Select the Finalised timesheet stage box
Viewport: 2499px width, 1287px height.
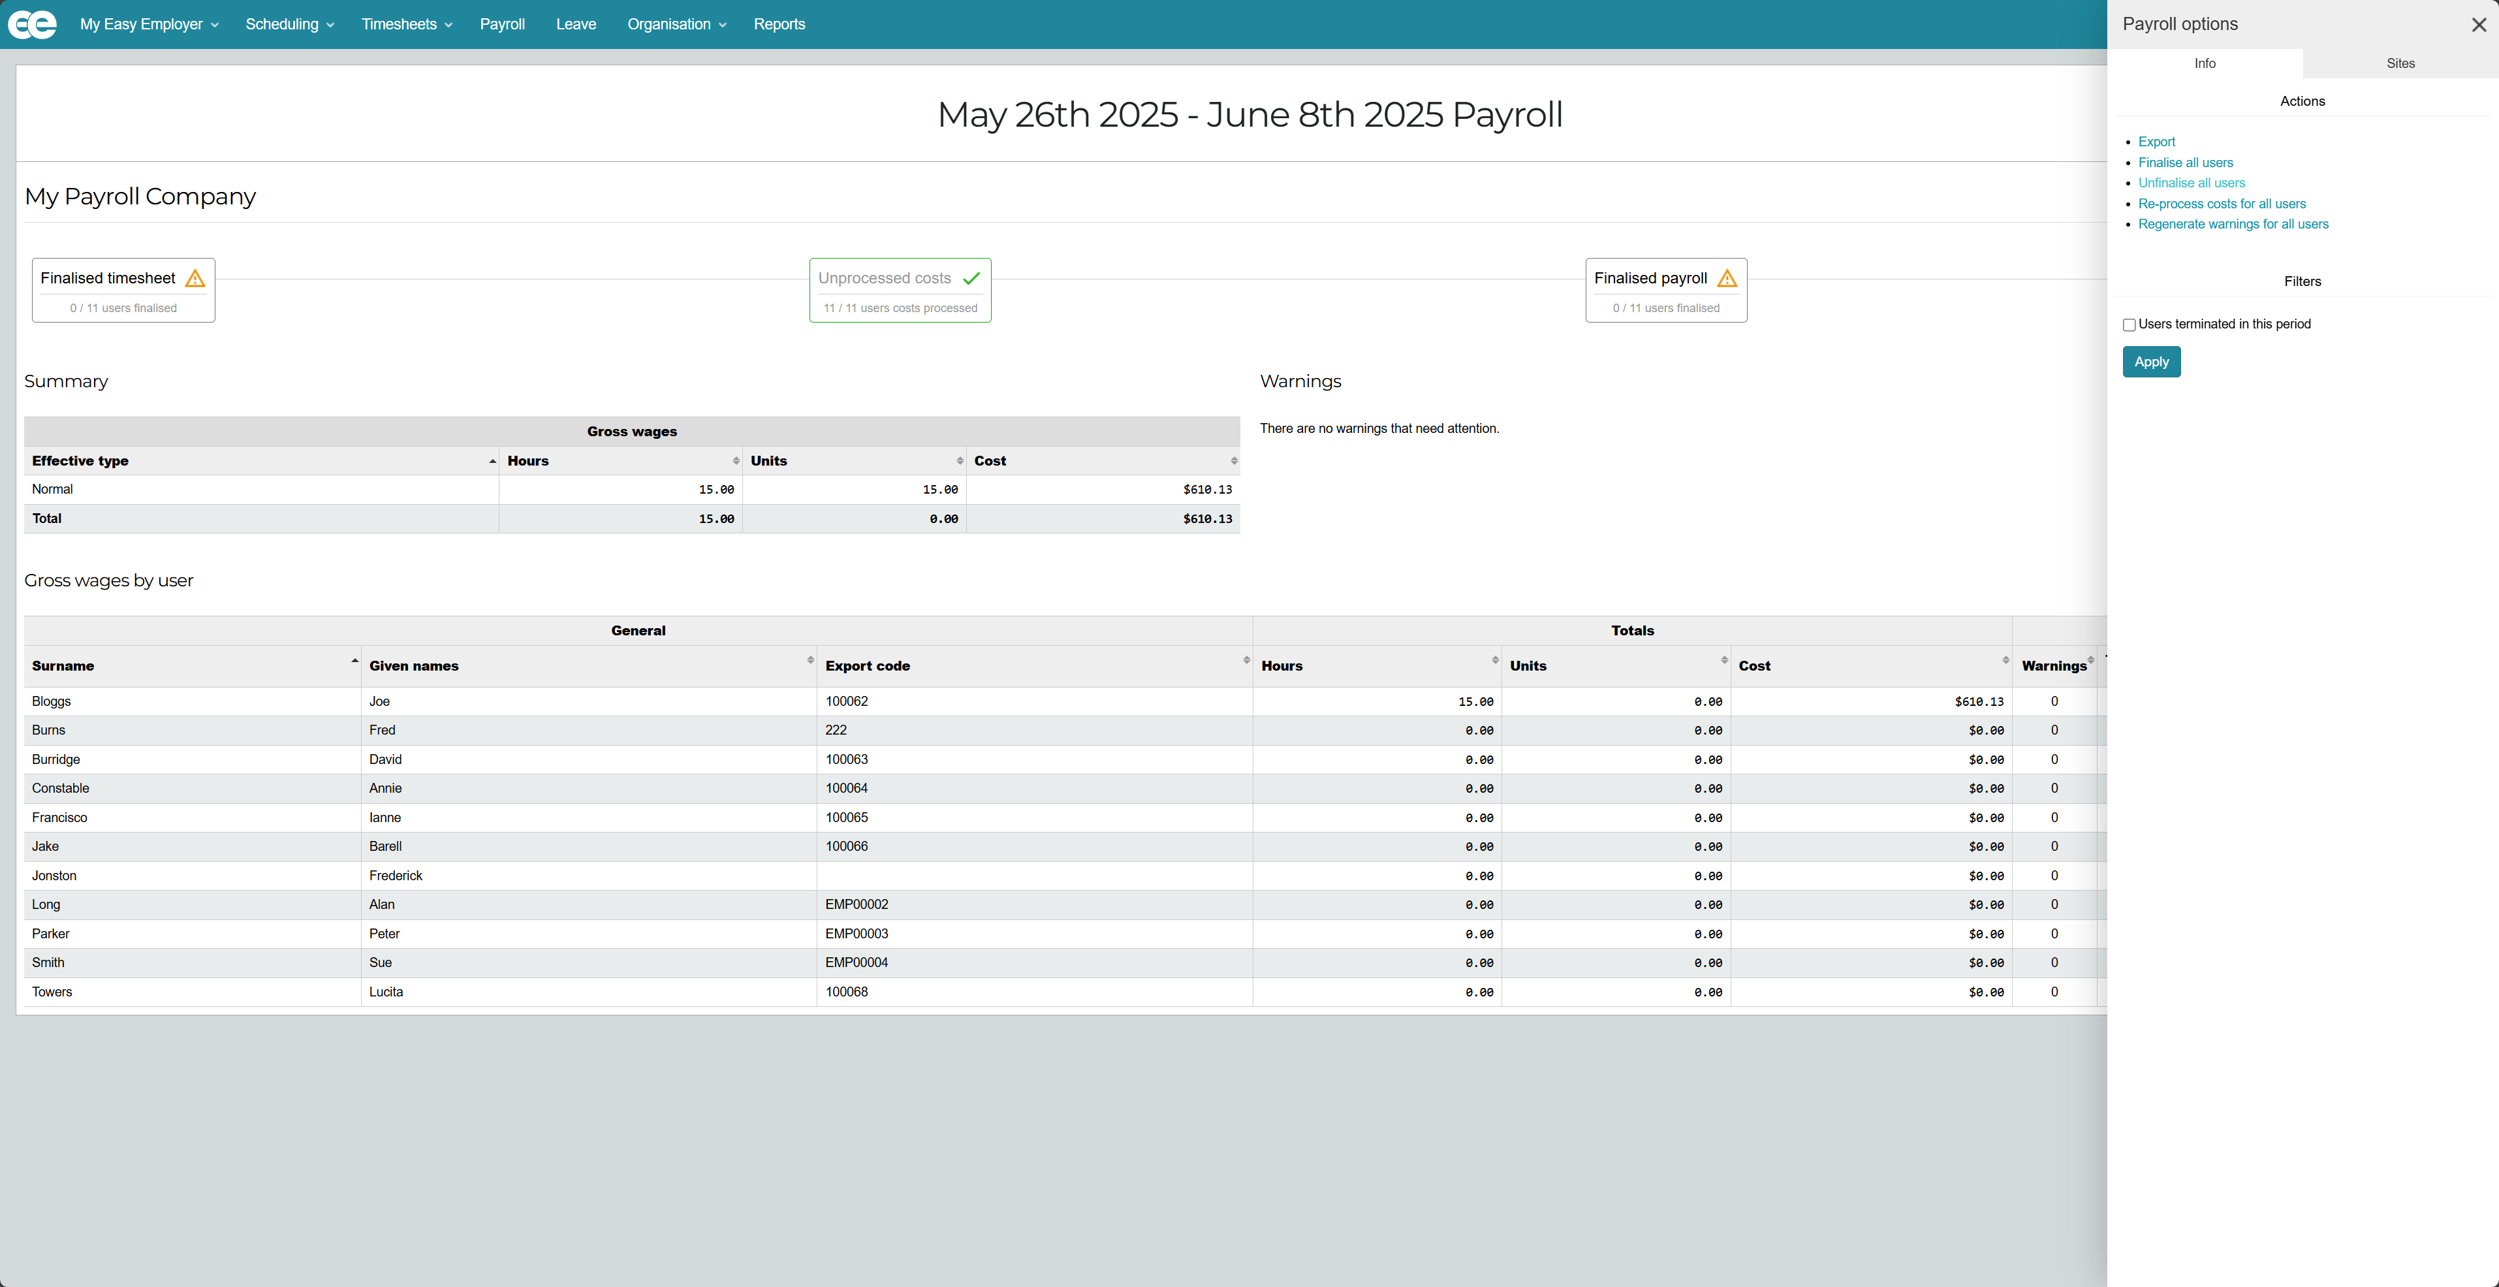point(123,290)
